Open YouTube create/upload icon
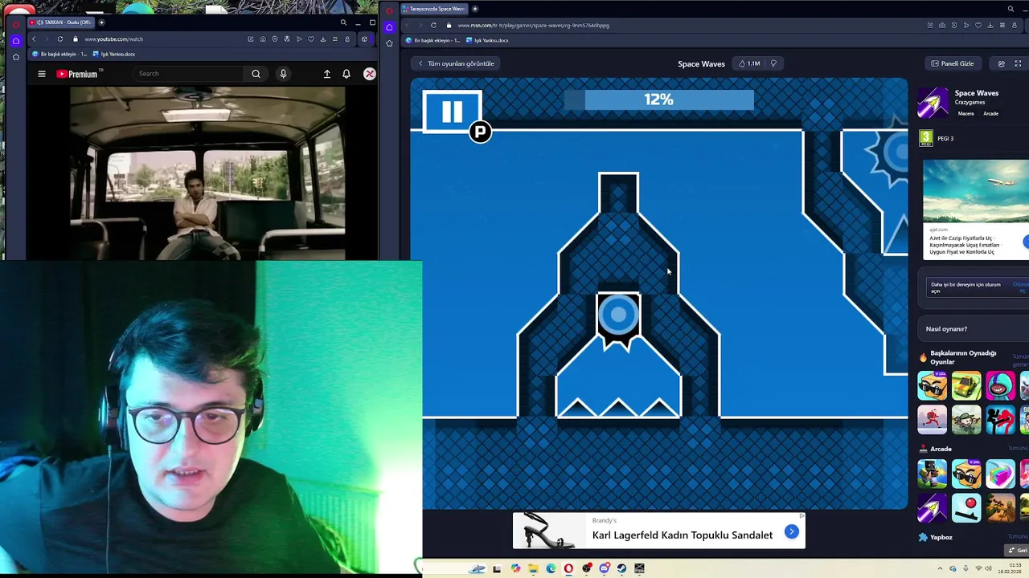1029x578 pixels. 327,74
